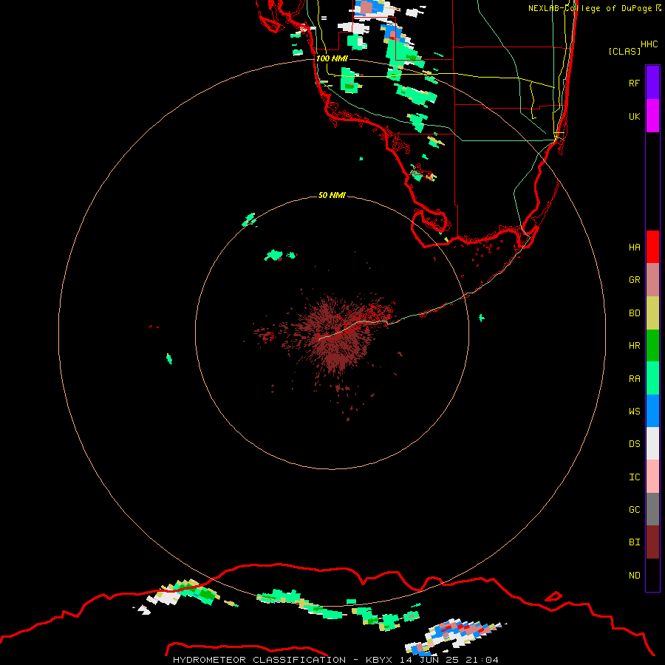
Task: Select the GR pink-brown legend swatch
Action: click(x=652, y=280)
